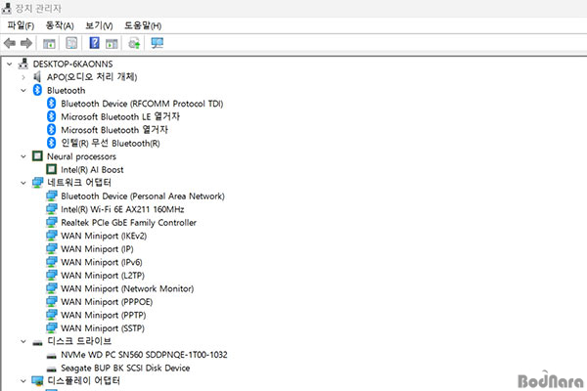Open the 파일(F) menu
Viewport: 587px width, 391px height.
coord(21,25)
